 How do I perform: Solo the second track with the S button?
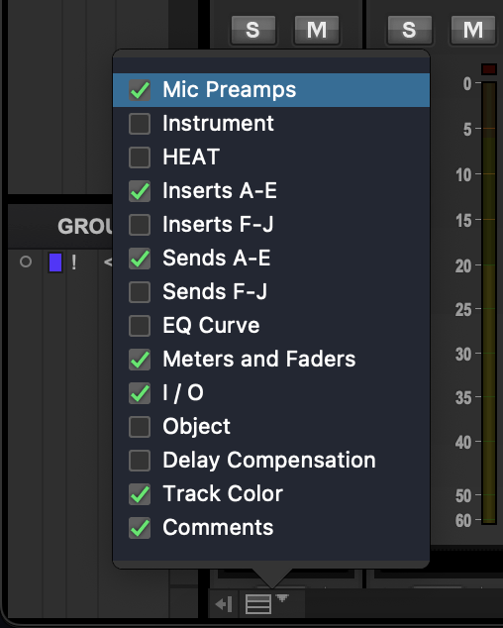tap(409, 30)
